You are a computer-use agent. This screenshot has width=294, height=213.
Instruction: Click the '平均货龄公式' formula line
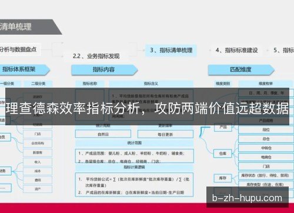click(133, 182)
